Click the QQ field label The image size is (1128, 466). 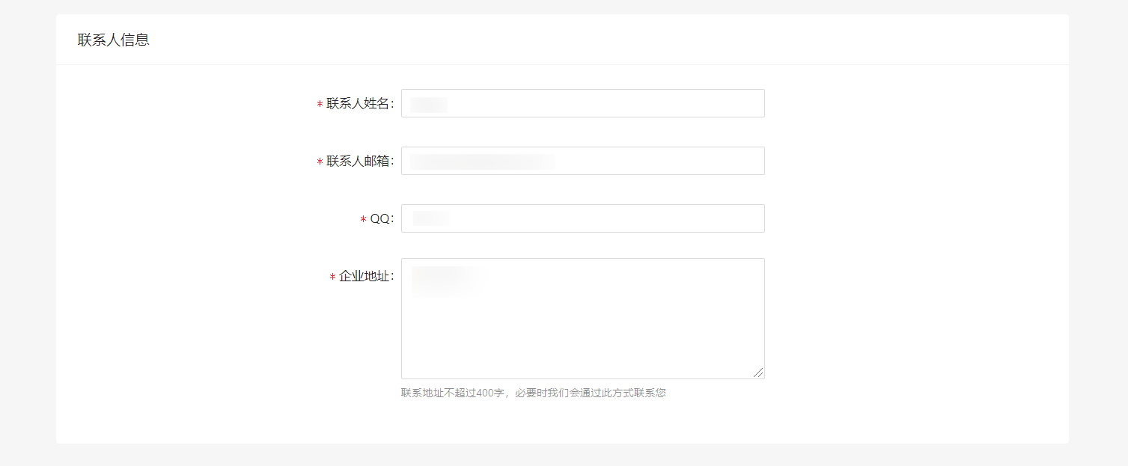coord(382,219)
